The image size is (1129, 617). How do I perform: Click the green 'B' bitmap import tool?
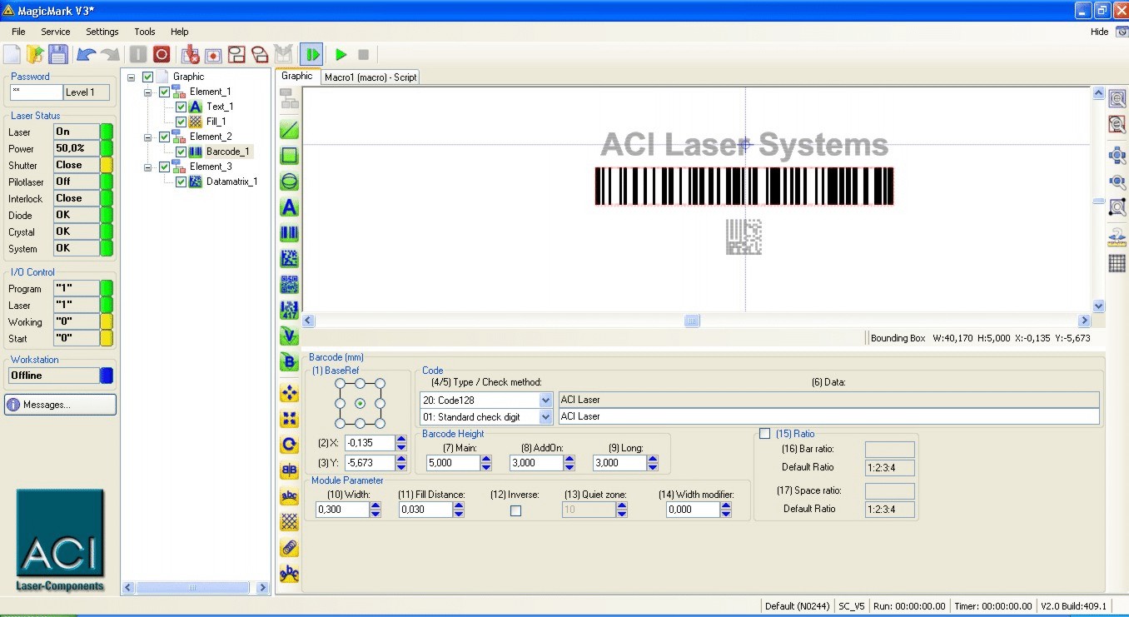[x=289, y=362]
